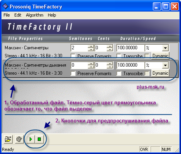The height and width of the screenshot is (154, 181).
Task: Decrease semitones for Сантиметры дыхания file
Action: (x=91, y=67)
